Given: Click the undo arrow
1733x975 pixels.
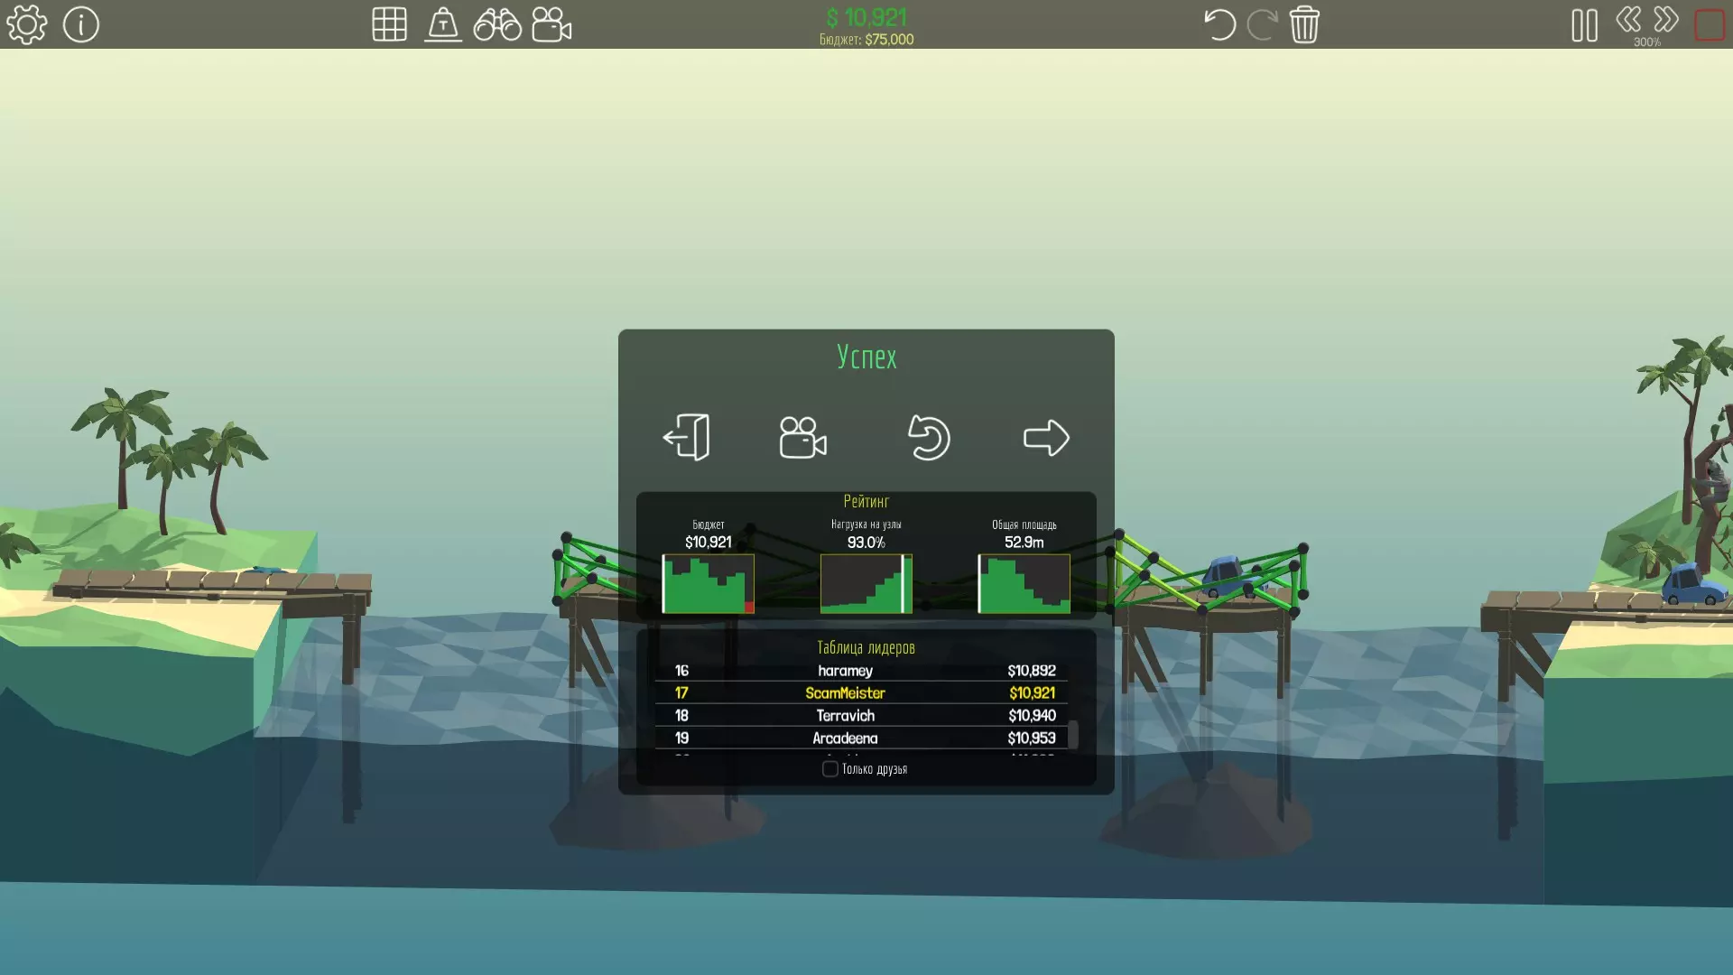Looking at the screenshot, I should tap(1219, 24).
